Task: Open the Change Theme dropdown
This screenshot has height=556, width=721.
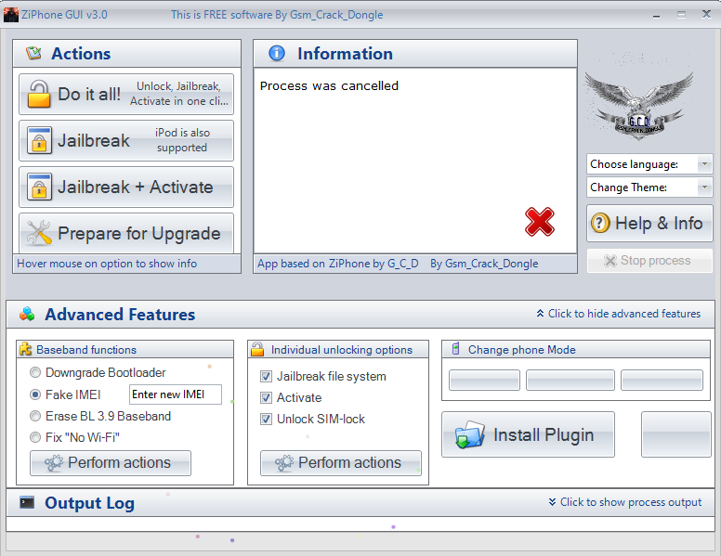Action: pyautogui.click(x=649, y=187)
